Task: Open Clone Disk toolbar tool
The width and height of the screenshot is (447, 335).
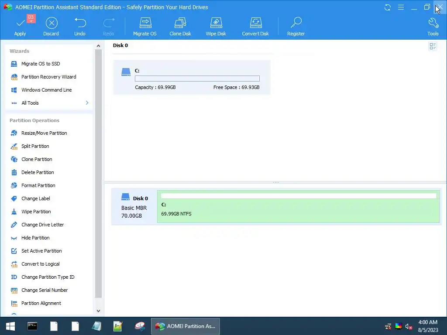Action: (x=180, y=27)
